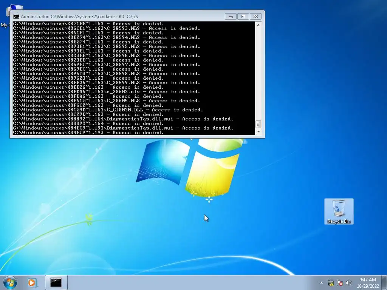Open the volume speaker tray icon

349,283
